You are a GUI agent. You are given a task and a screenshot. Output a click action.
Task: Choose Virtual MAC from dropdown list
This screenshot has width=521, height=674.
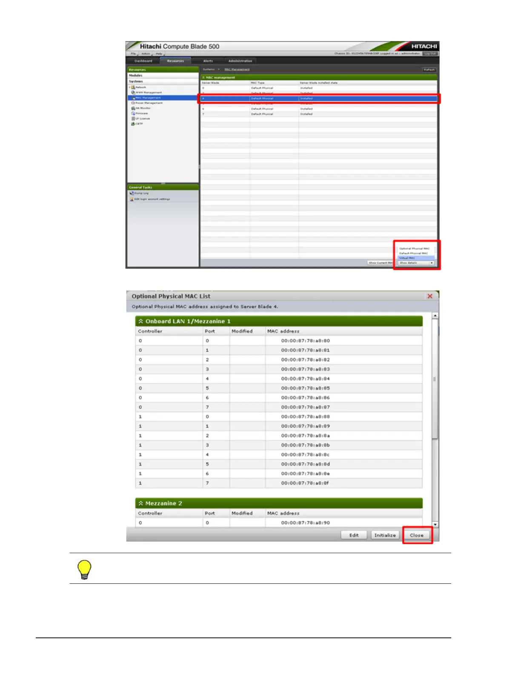[x=416, y=258]
